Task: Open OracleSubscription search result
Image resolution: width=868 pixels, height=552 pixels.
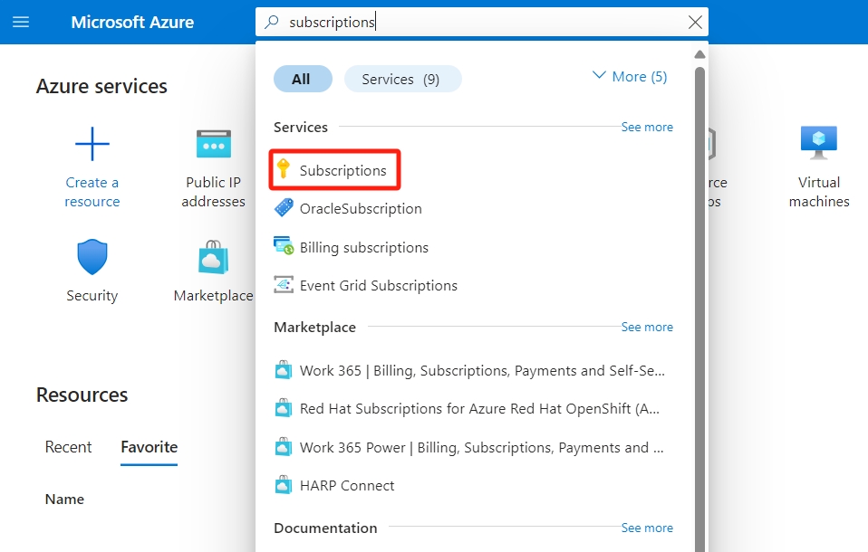Action: point(360,209)
